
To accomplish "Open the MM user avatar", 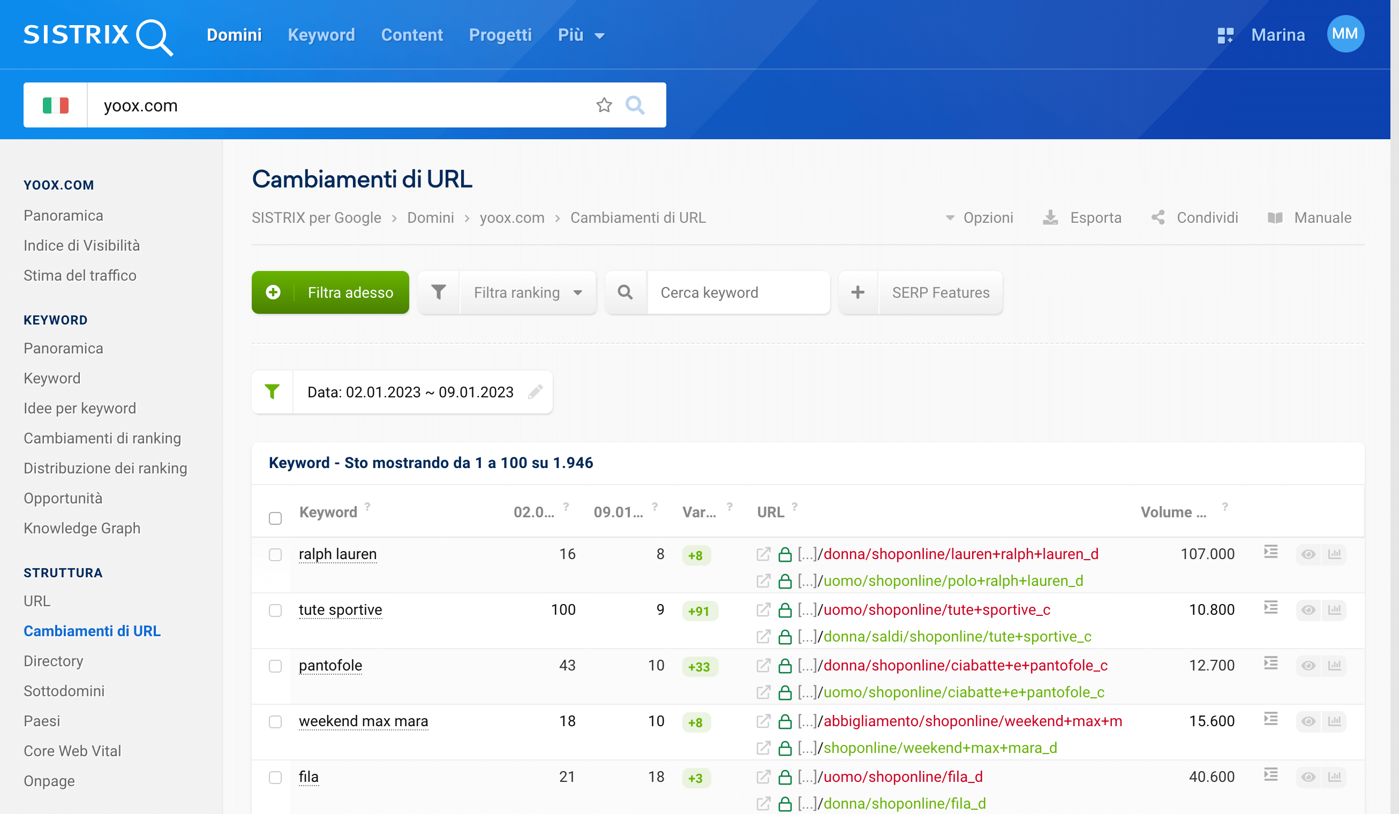I will tap(1344, 34).
